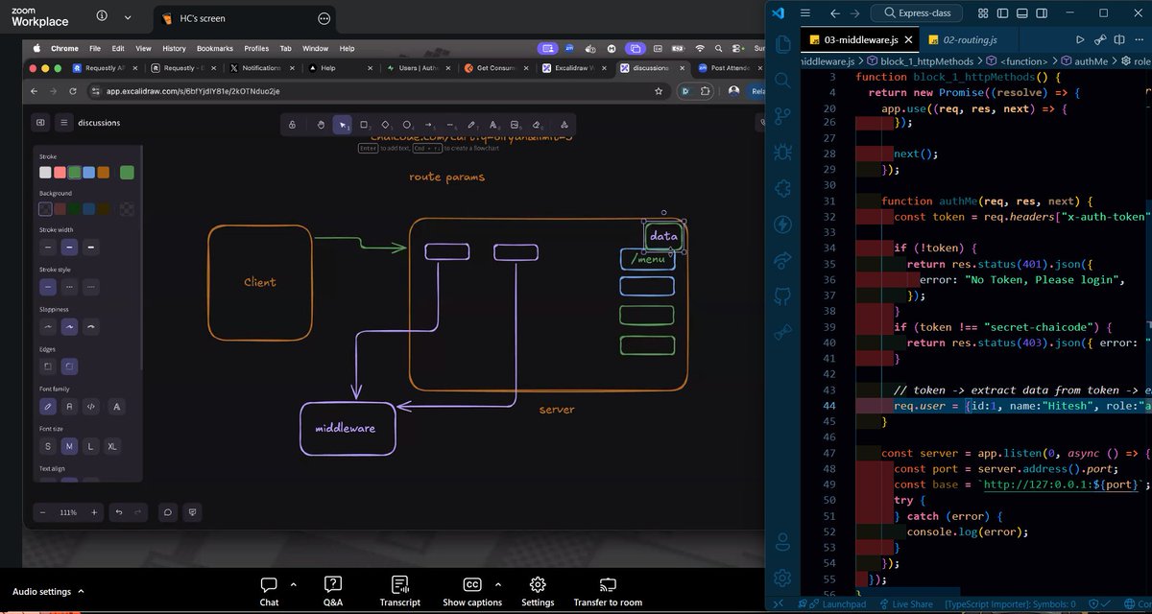Select the Pencil freedraw tool

click(471, 125)
